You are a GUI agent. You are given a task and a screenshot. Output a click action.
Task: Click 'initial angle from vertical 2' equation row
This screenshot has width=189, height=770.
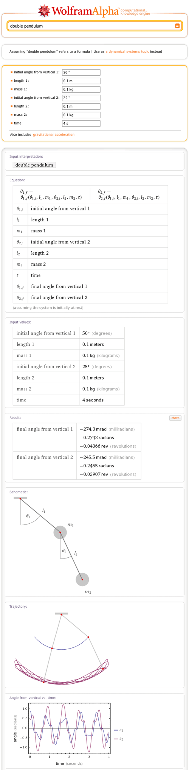(90, 242)
